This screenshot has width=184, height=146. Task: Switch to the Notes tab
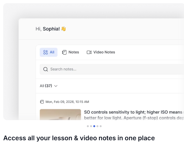click(x=71, y=52)
